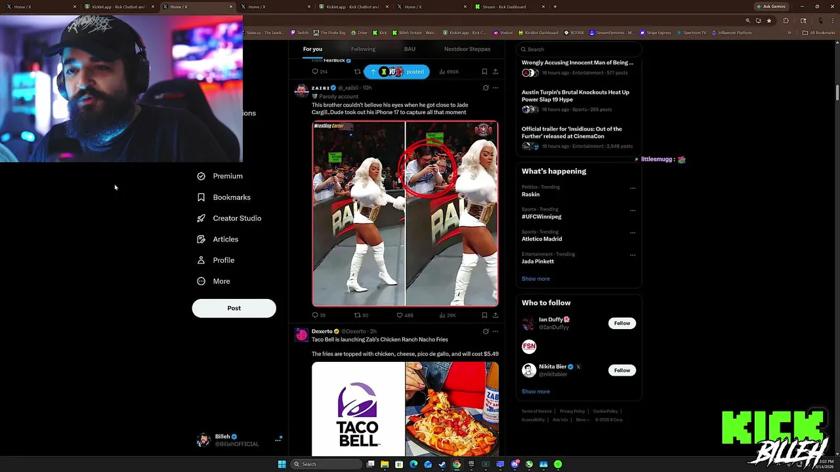Open the nacho fries photo

pos(452,409)
